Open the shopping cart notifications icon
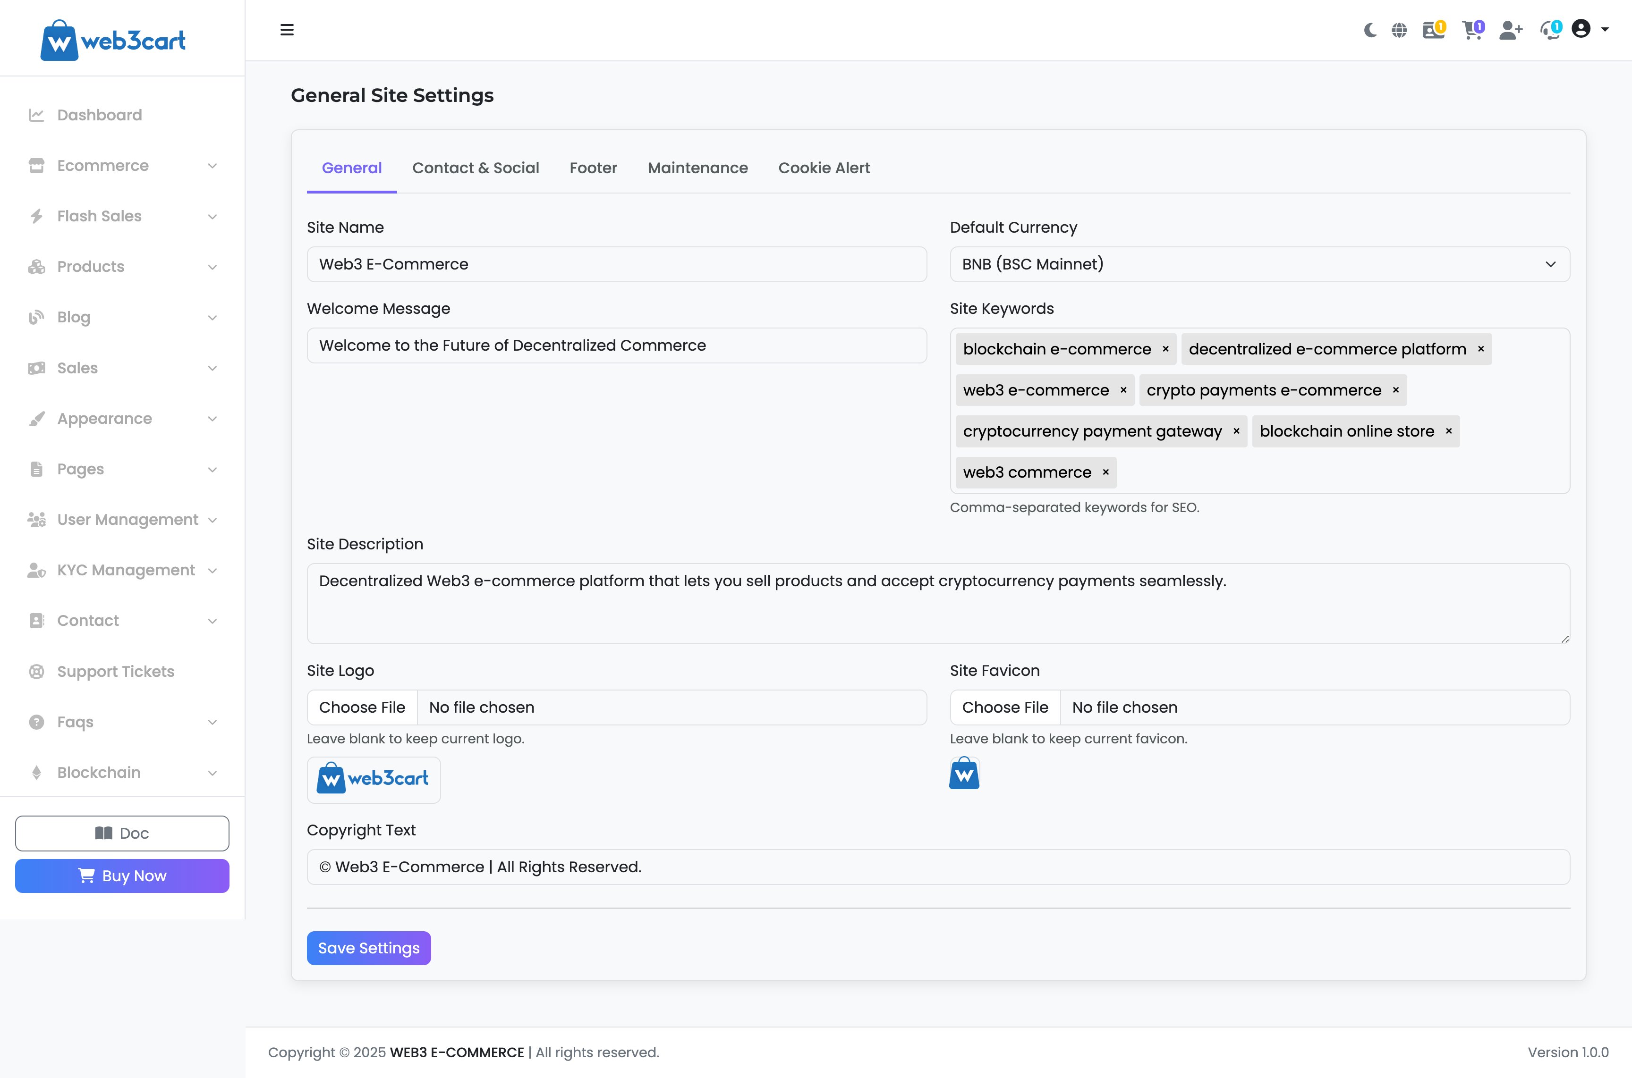The width and height of the screenshot is (1632, 1078). [x=1472, y=30]
